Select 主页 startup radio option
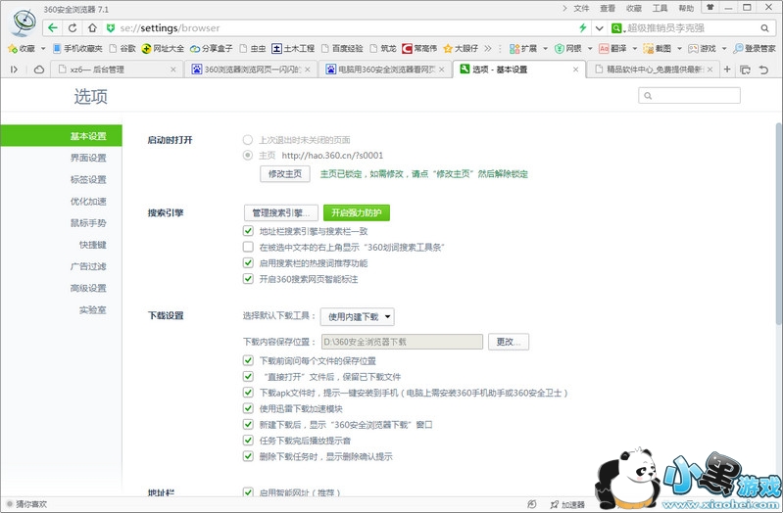The height and width of the screenshot is (513, 783). [x=248, y=156]
